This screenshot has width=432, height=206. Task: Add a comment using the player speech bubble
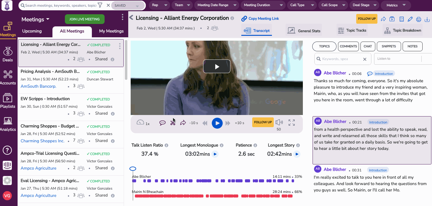coord(162,123)
